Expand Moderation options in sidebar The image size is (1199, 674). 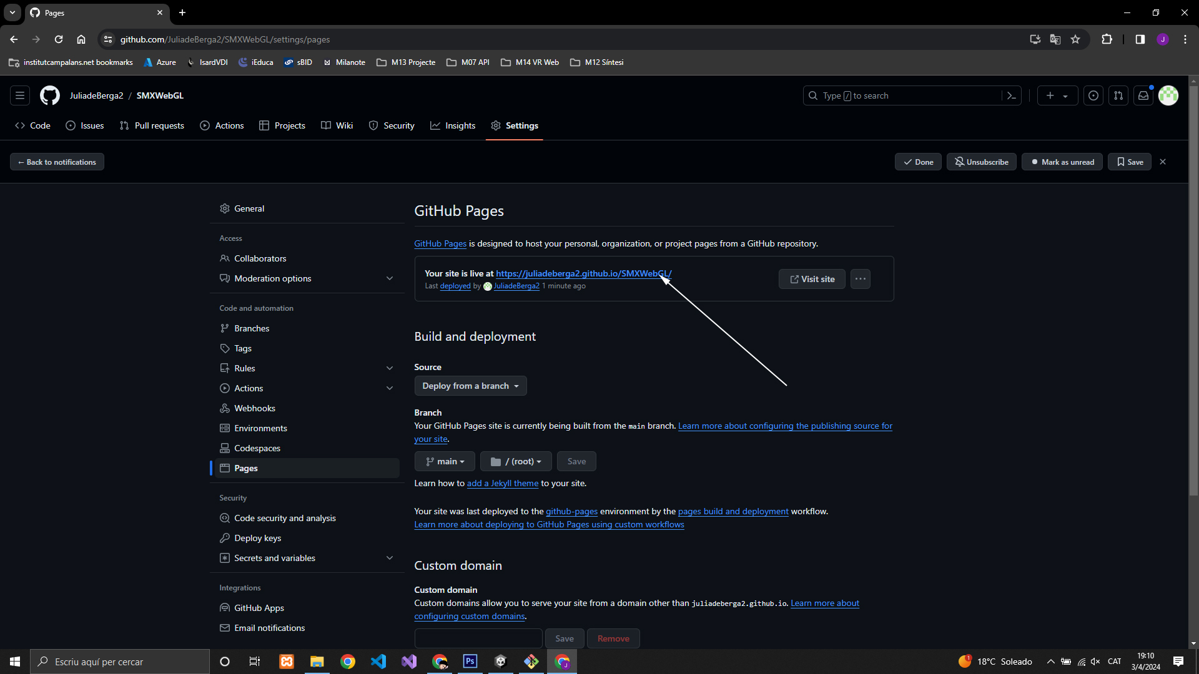click(x=390, y=278)
